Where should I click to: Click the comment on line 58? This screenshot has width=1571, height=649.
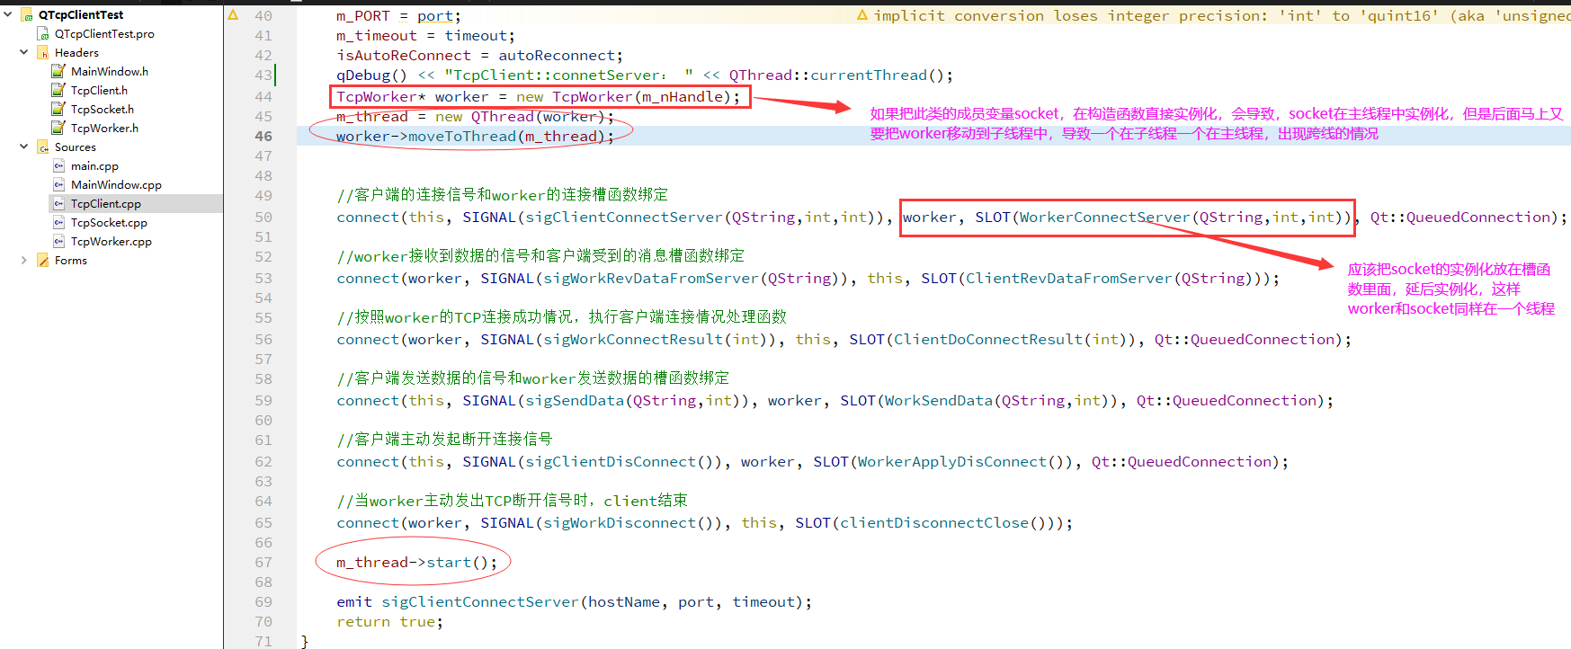coord(533,378)
